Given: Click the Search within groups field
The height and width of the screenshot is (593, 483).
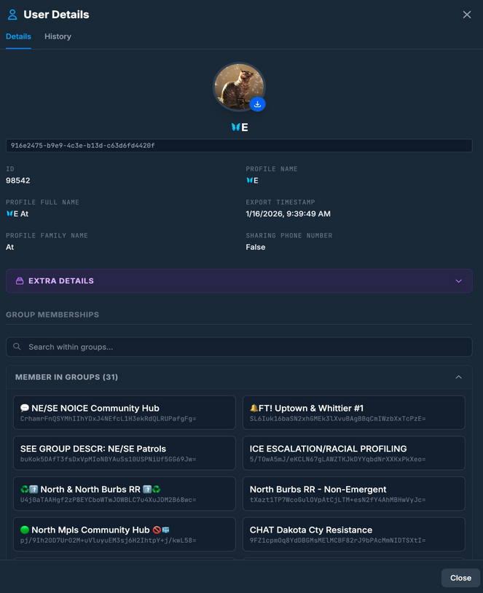Looking at the screenshot, I should [x=239, y=347].
